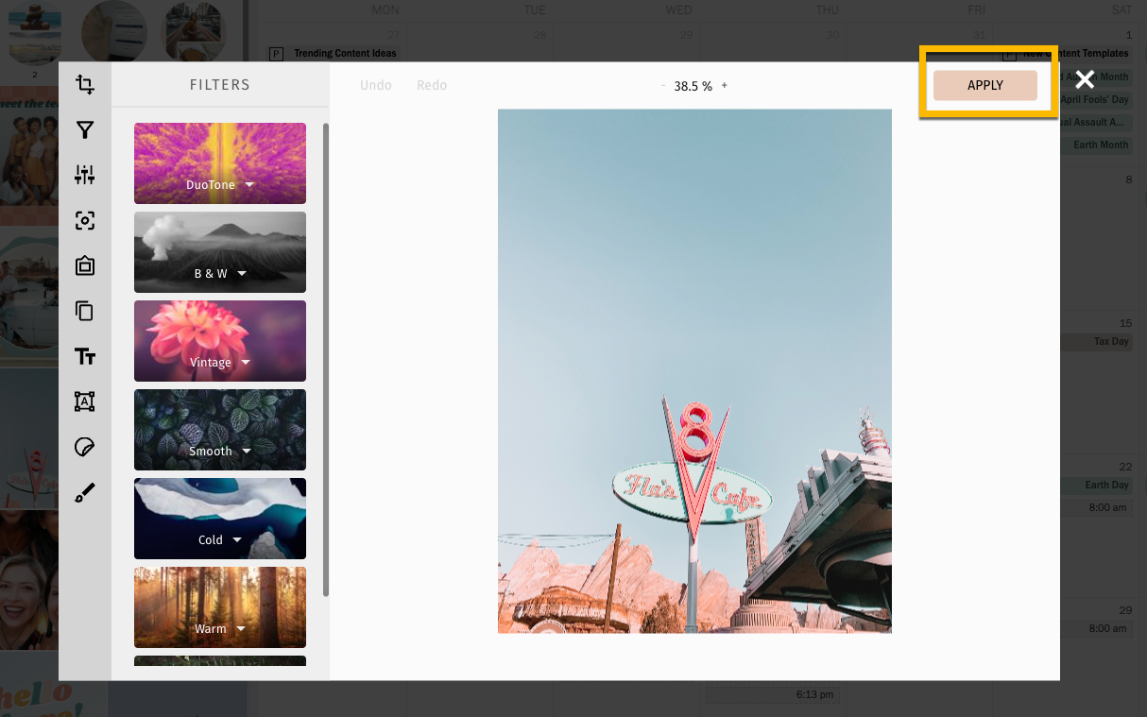Expand the DuoTone filter dropdown arrow
The width and height of the screenshot is (1147, 717).
point(249,185)
